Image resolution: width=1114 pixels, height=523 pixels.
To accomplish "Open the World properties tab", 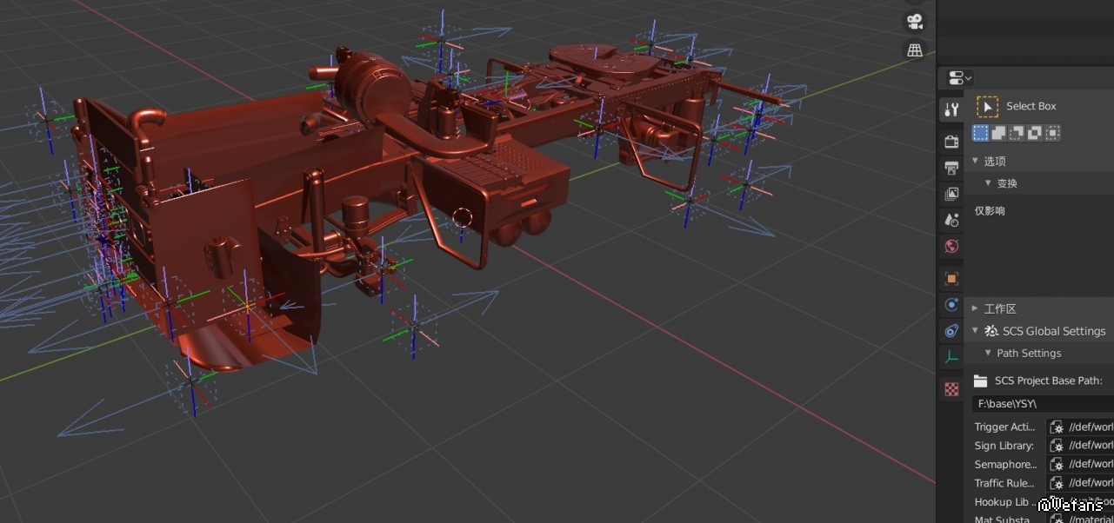I will (x=951, y=247).
